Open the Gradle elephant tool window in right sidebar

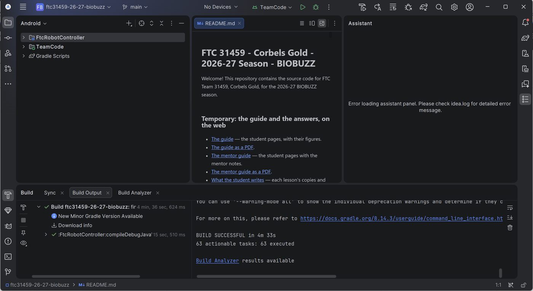pyautogui.click(x=525, y=38)
